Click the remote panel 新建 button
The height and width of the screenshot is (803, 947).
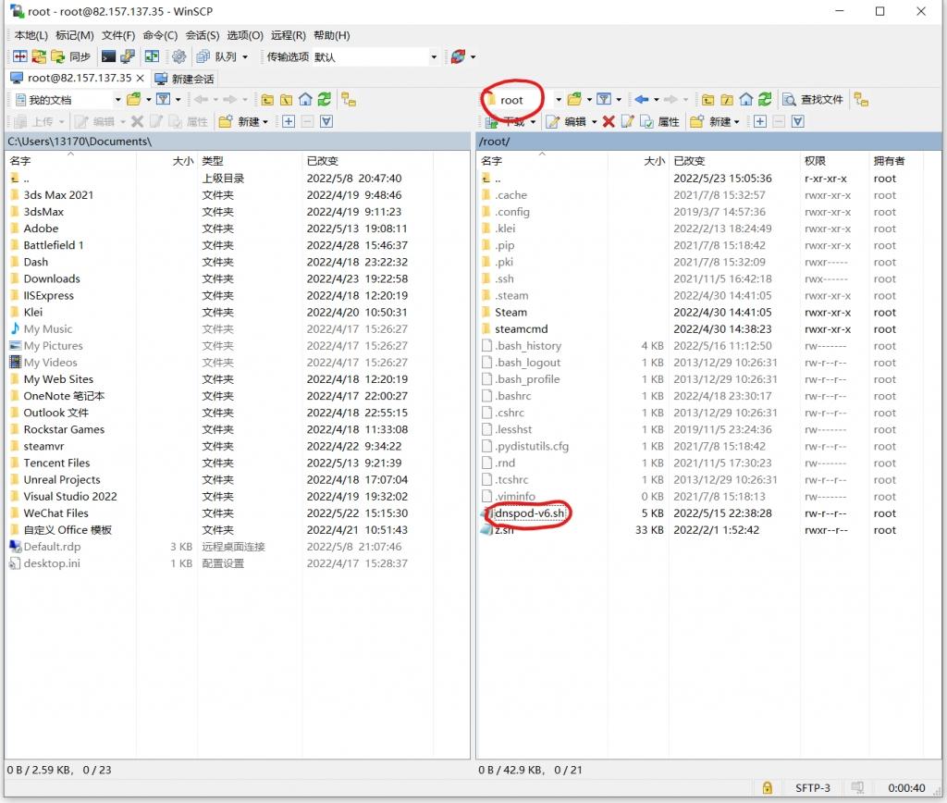click(710, 121)
